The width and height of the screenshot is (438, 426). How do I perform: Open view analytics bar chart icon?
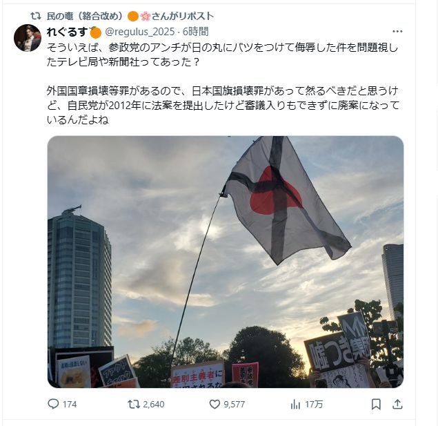(x=295, y=404)
